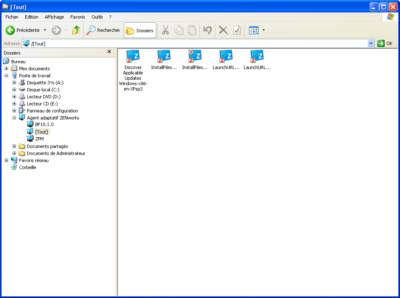Click the Précédente navigation button
The image size is (400, 298).
[x=24, y=30]
